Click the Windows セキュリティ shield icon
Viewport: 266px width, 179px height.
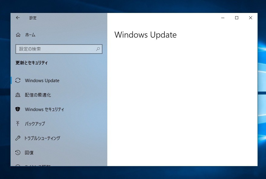tap(18, 109)
